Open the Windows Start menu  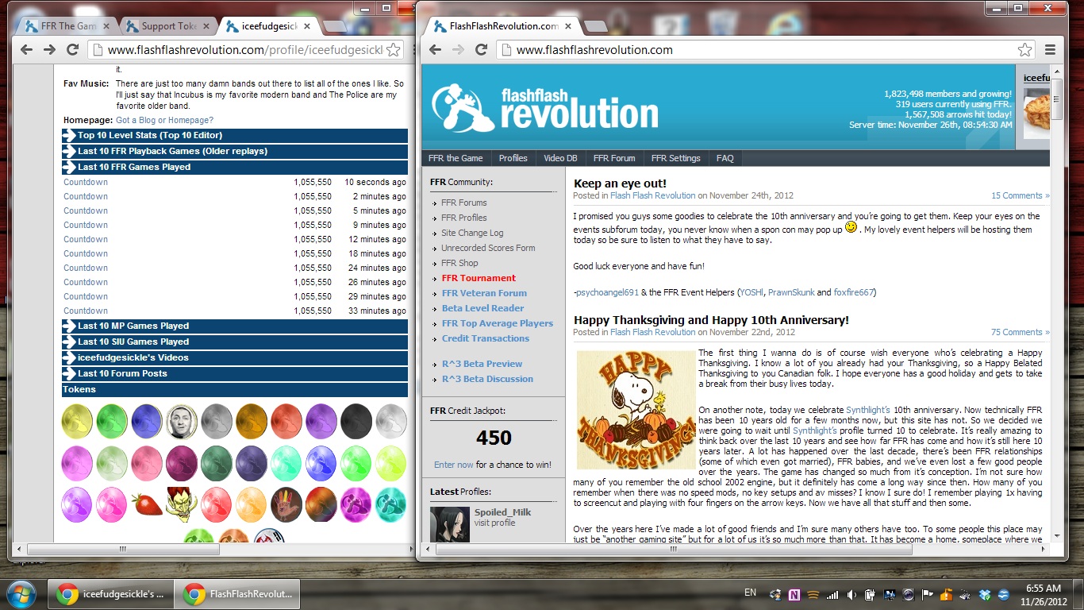click(x=21, y=593)
